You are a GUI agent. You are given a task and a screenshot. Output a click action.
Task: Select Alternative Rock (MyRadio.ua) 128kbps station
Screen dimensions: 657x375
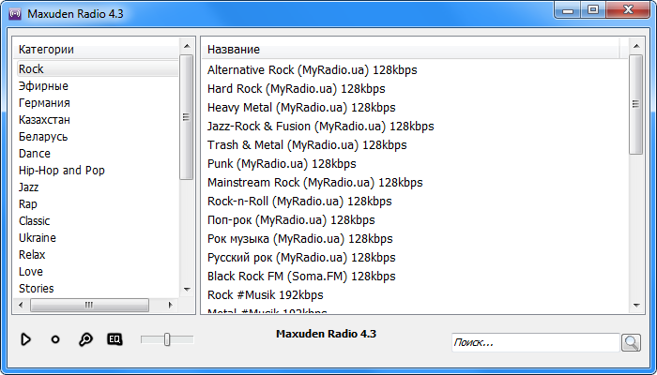click(313, 70)
